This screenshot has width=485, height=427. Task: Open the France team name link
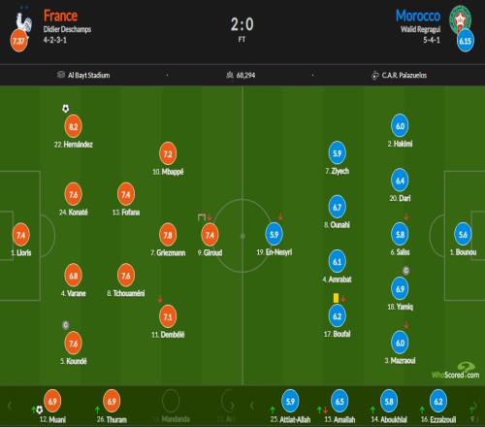pos(60,16)
